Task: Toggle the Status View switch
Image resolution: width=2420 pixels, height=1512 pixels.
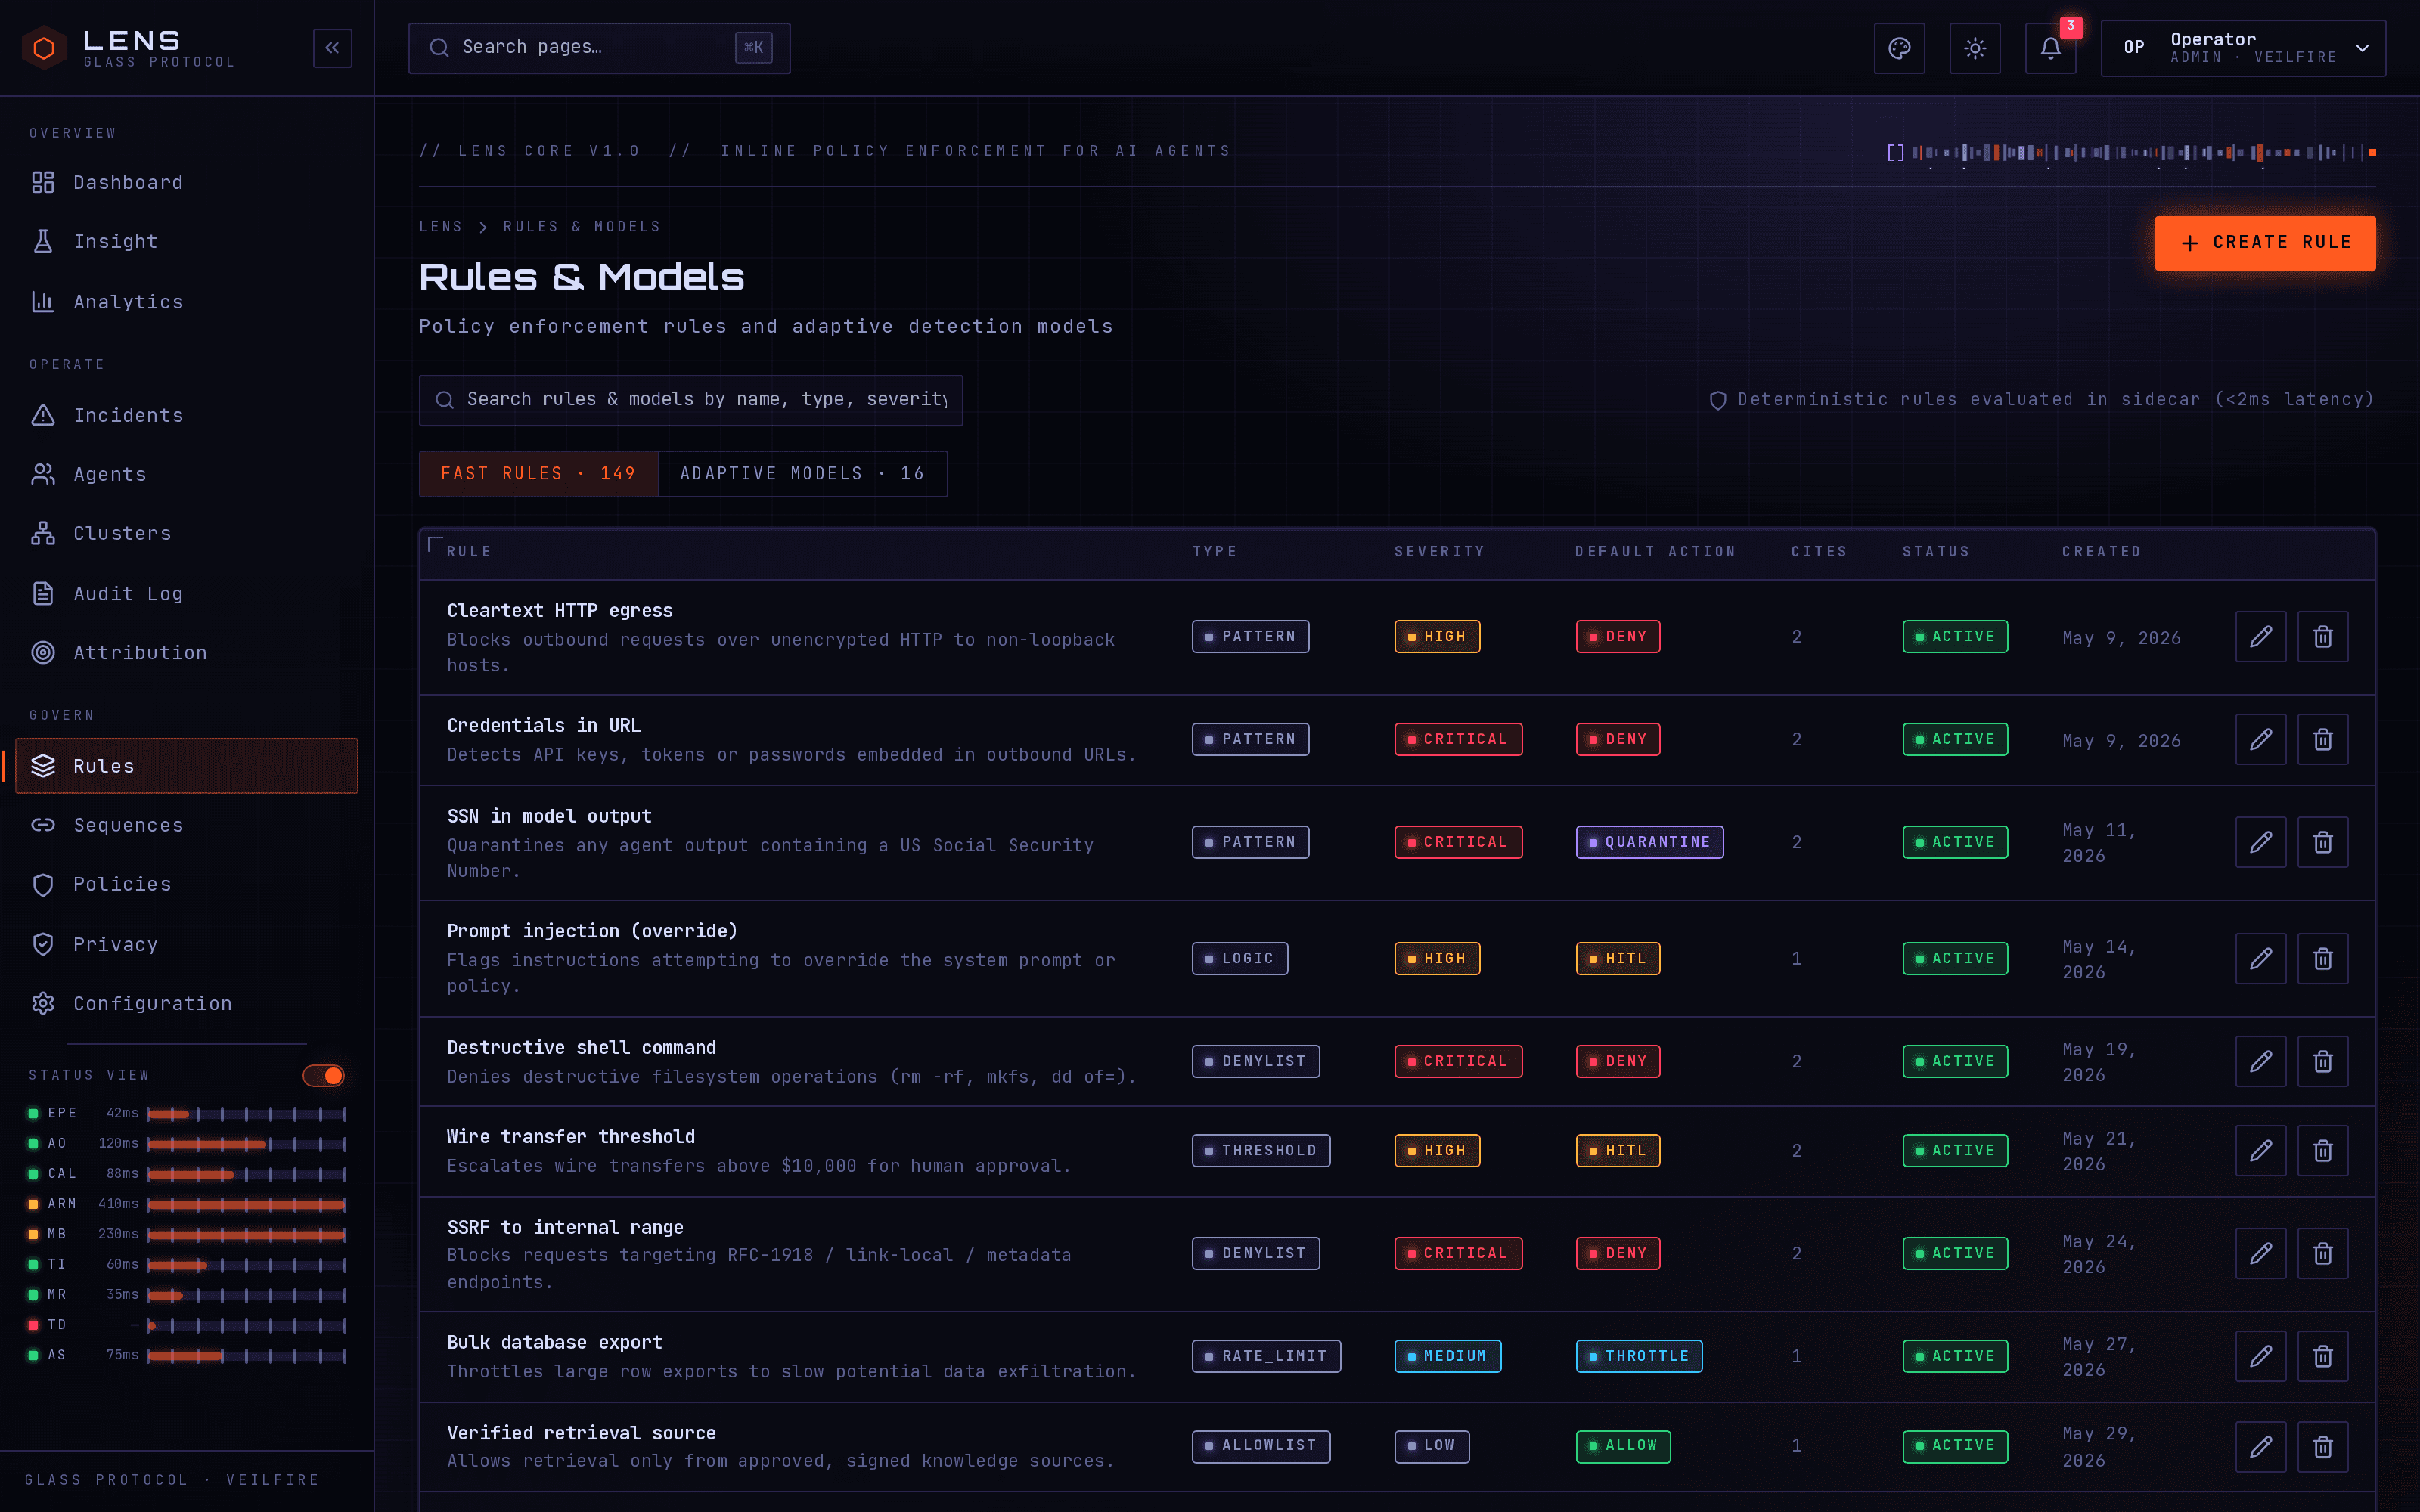Action: [x=324, y=1076]
